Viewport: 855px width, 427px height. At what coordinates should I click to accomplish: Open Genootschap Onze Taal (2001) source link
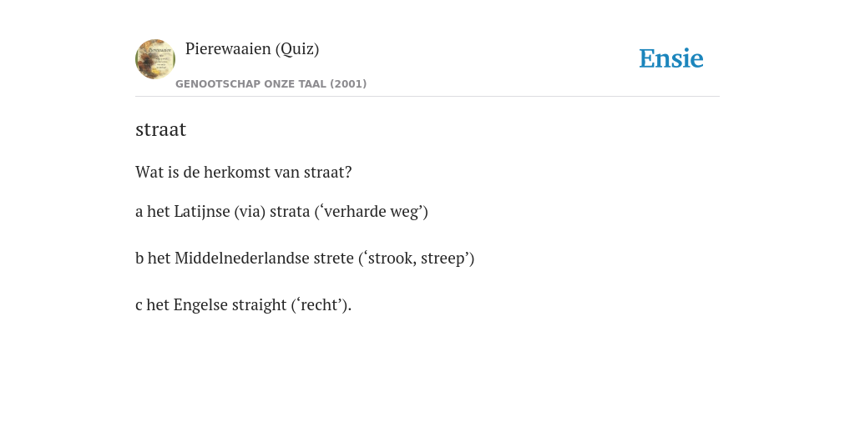click(x=271, y=84)
